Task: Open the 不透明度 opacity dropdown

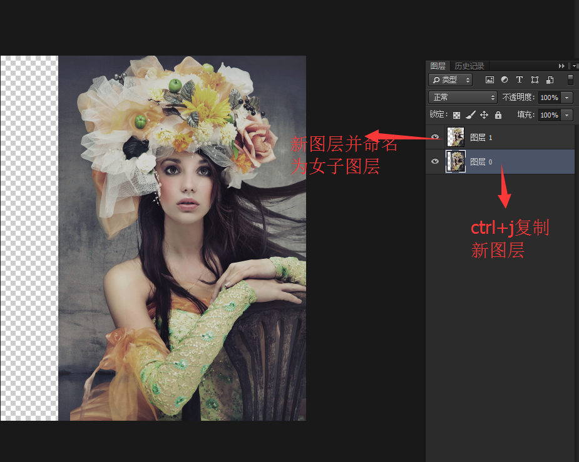Action: coord(566,98)
